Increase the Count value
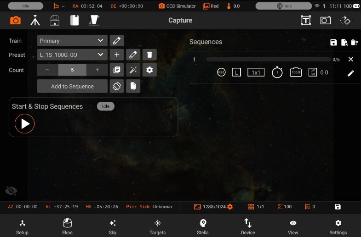The width and height of the screenshot is (361, 237). pos(97,70)
